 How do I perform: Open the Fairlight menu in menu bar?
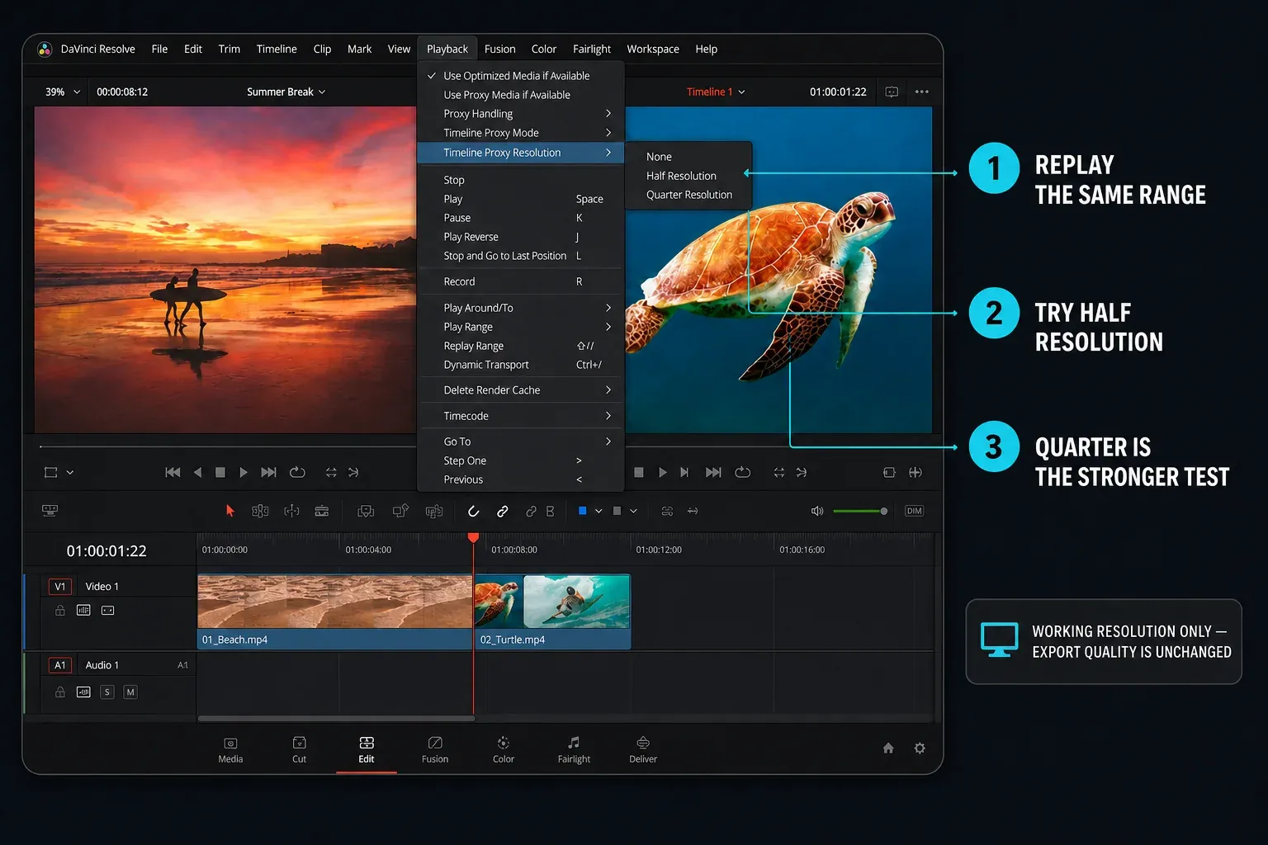click(x=592, y=49)
